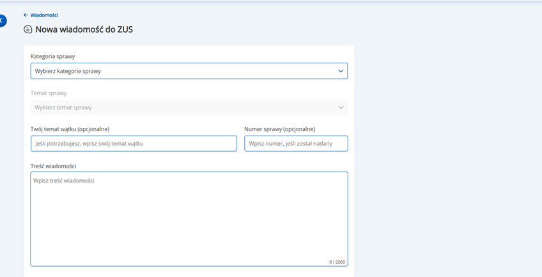
Task: Click the Numer sprawy (opcjonalne) label
Action: [279, 129]
